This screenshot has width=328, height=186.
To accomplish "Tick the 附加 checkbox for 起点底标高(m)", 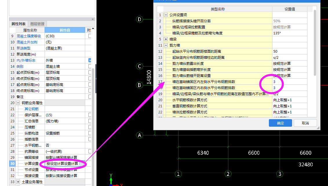I will (90, 84).
